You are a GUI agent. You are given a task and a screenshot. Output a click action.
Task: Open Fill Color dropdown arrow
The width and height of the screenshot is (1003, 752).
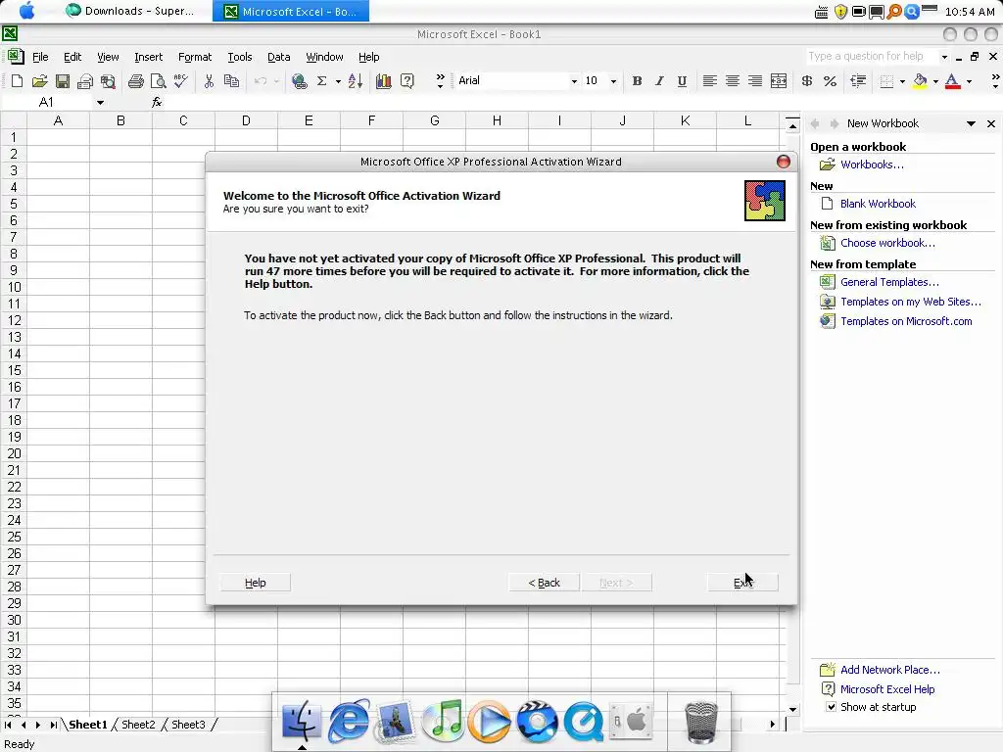(x=935, y=81)
